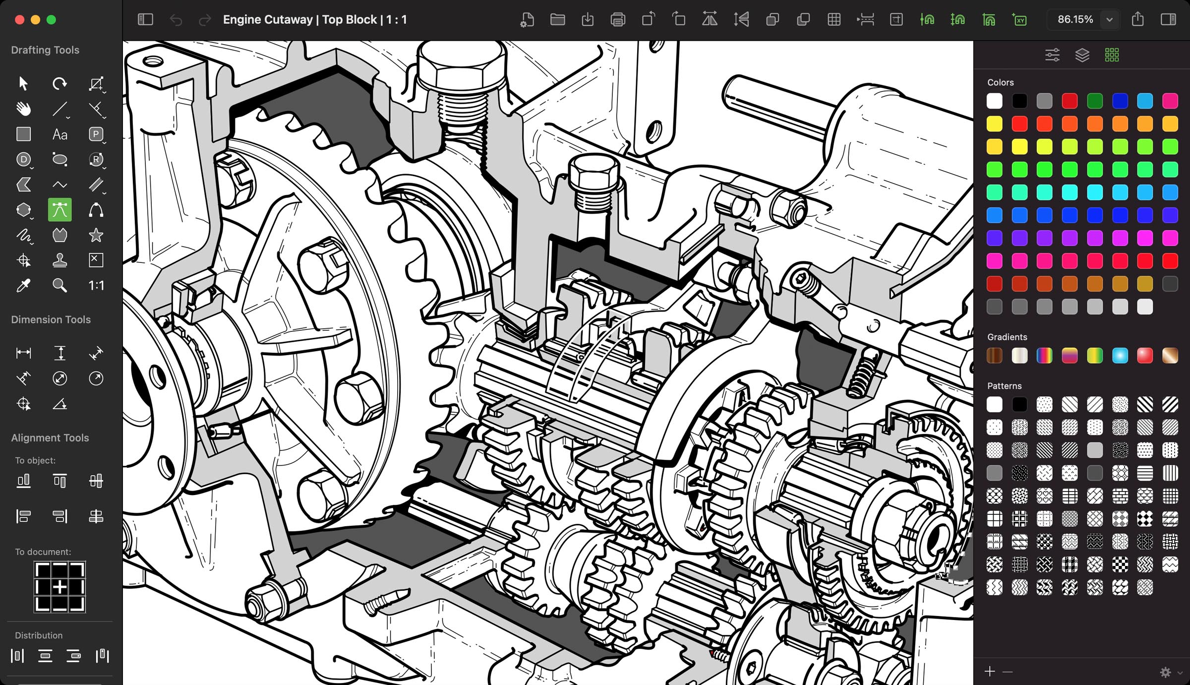Remove swatch with minus button

pos(1008,672)
